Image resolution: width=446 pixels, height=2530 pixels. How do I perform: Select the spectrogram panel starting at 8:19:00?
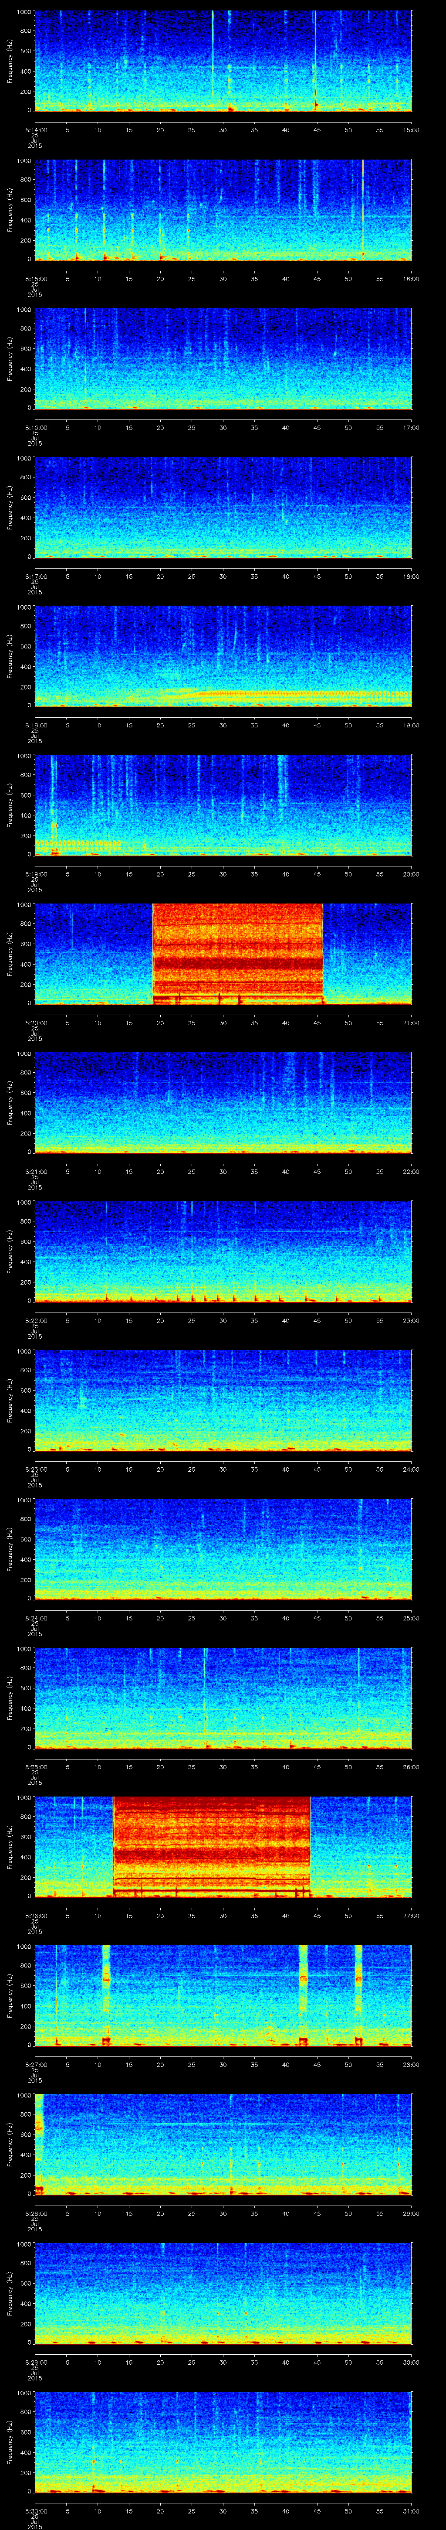pyautogui.click(x=223, y=805)
